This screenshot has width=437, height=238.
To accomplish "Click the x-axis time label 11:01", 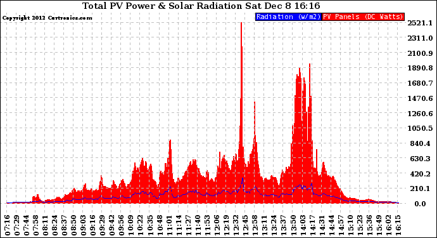I will click(169, 225).
